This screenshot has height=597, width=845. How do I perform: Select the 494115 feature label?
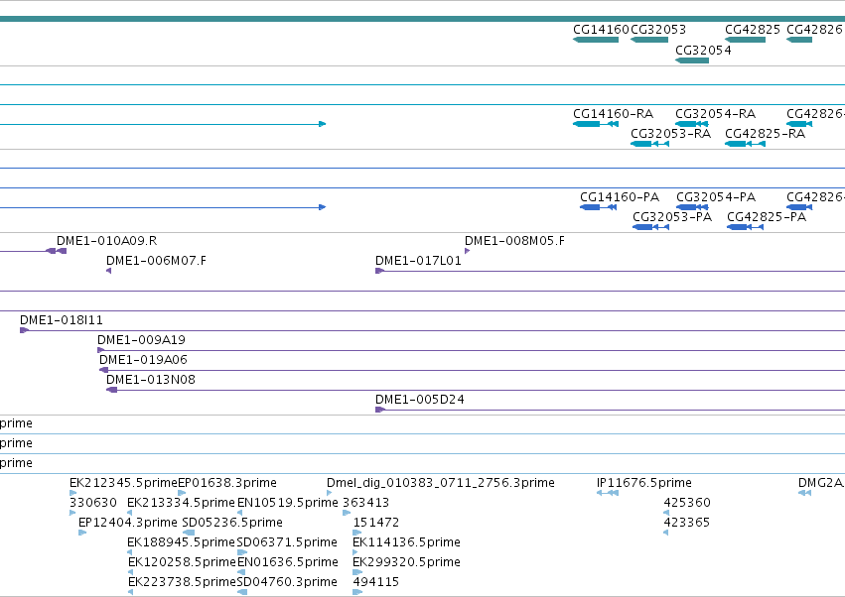[x=376, y=582]
